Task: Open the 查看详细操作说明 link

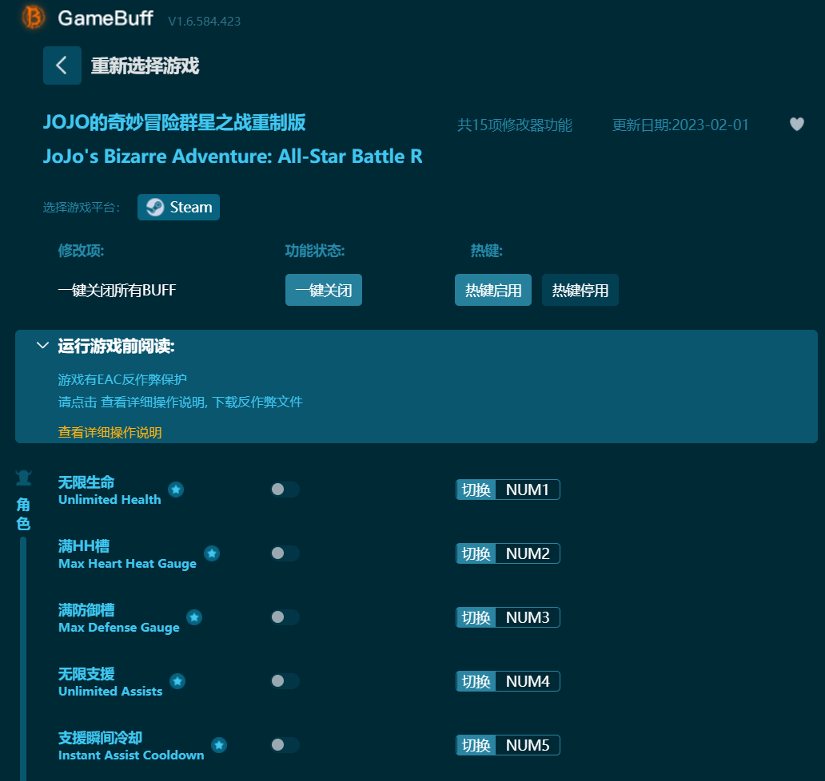Action: 110,433
